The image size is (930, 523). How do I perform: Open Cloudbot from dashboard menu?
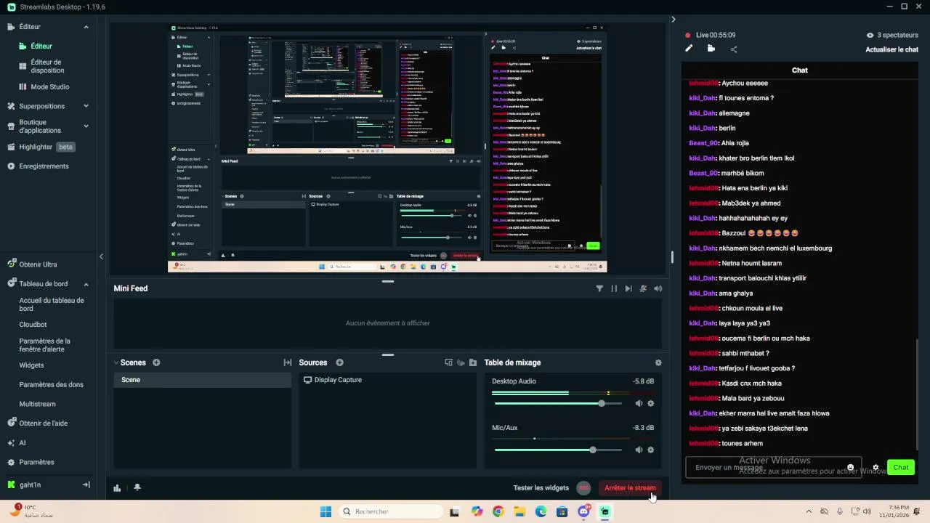tap(33, 325)
